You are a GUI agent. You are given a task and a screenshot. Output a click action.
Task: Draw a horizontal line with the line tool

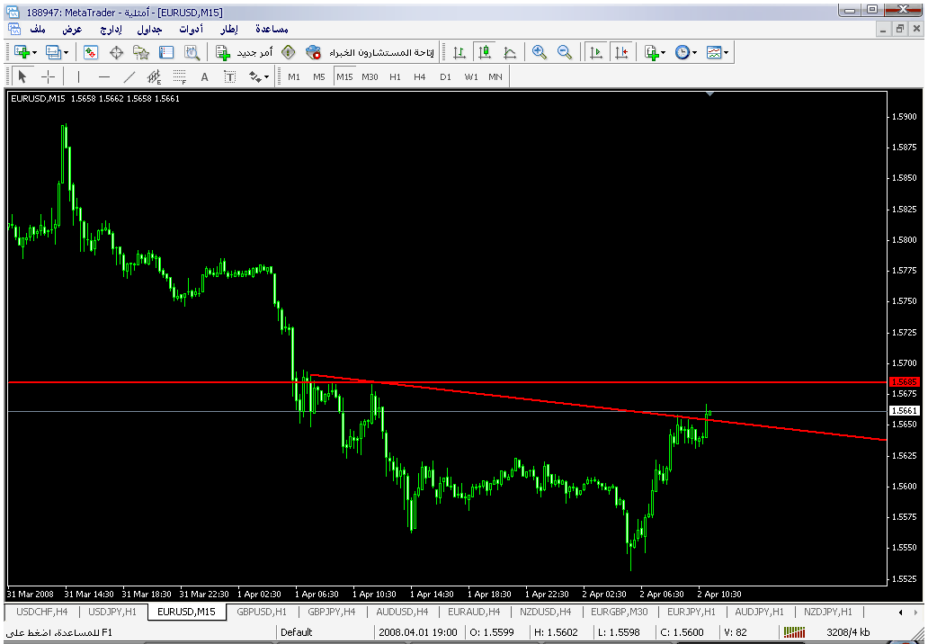[x=104, y=77]
